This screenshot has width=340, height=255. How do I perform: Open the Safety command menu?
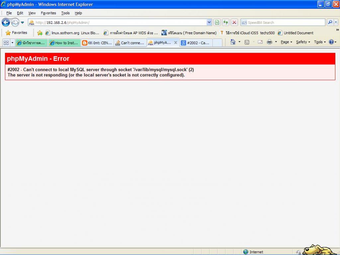[x=303, y=42]
